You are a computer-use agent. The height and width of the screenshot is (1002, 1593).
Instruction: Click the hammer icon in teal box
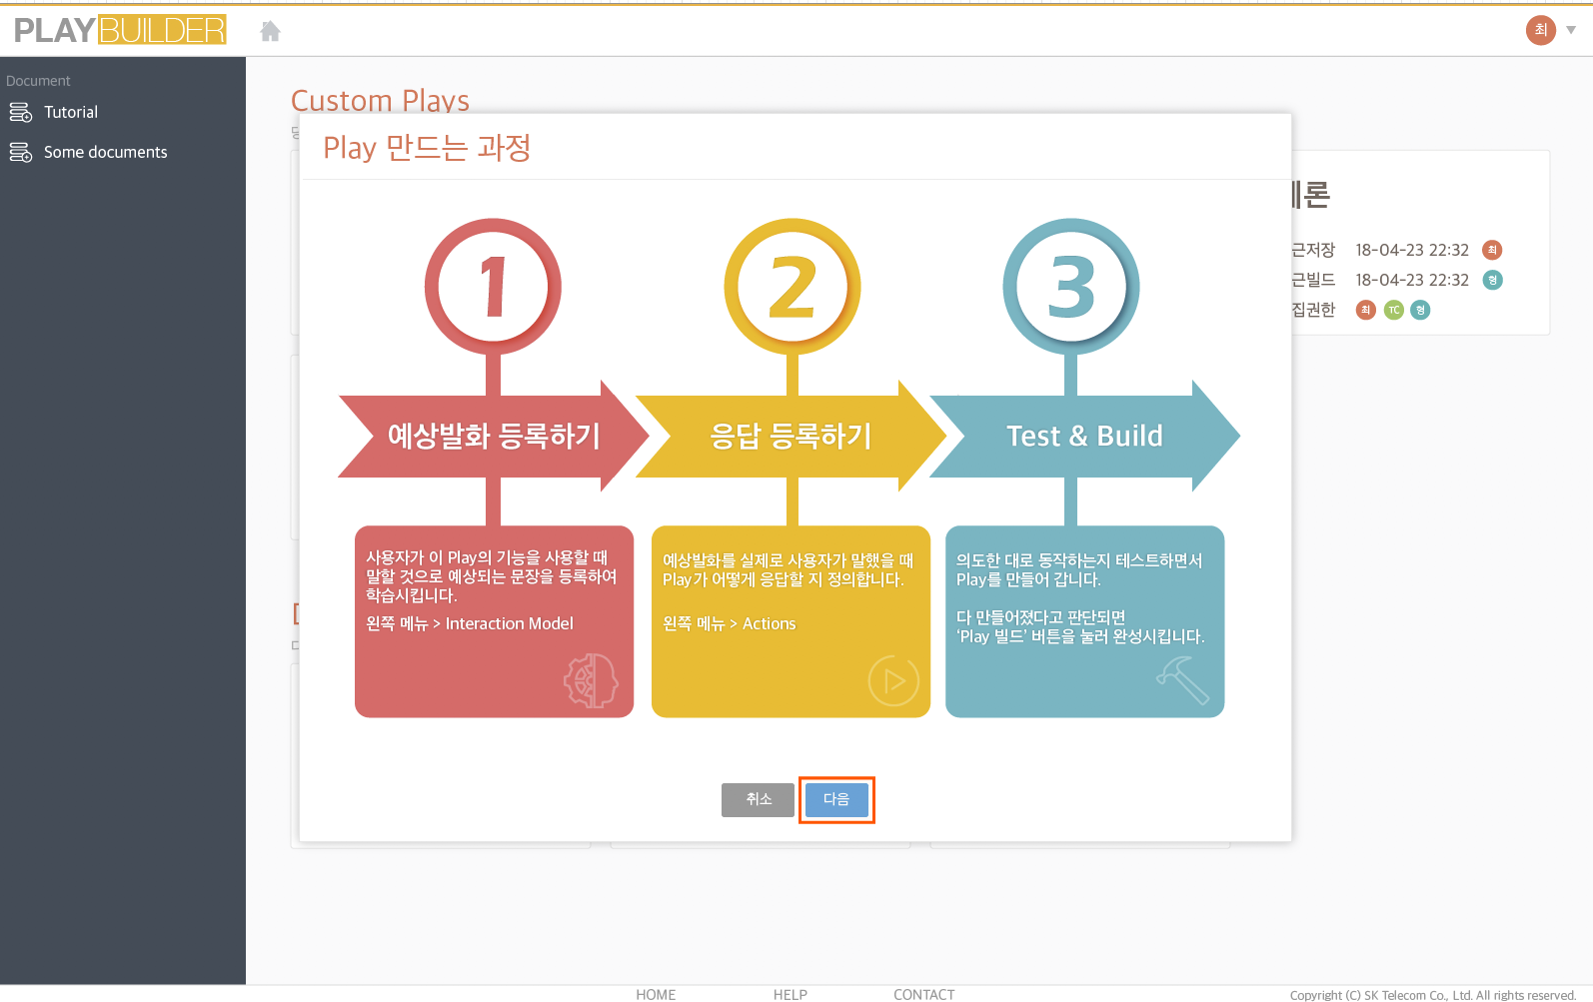coord(1183,680)
